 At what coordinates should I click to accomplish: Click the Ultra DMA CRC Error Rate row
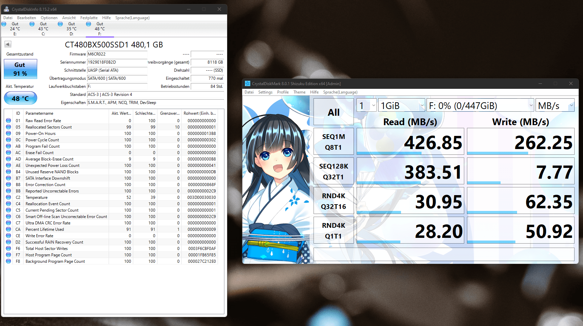111,223
